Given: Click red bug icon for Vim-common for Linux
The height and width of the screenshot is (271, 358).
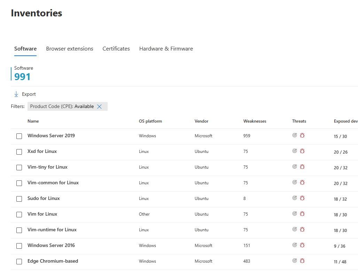Looking at the screenshot, I should [x=302, y=183].
